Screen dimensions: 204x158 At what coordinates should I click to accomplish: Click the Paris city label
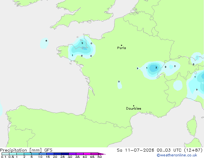[x=122, y=48]
